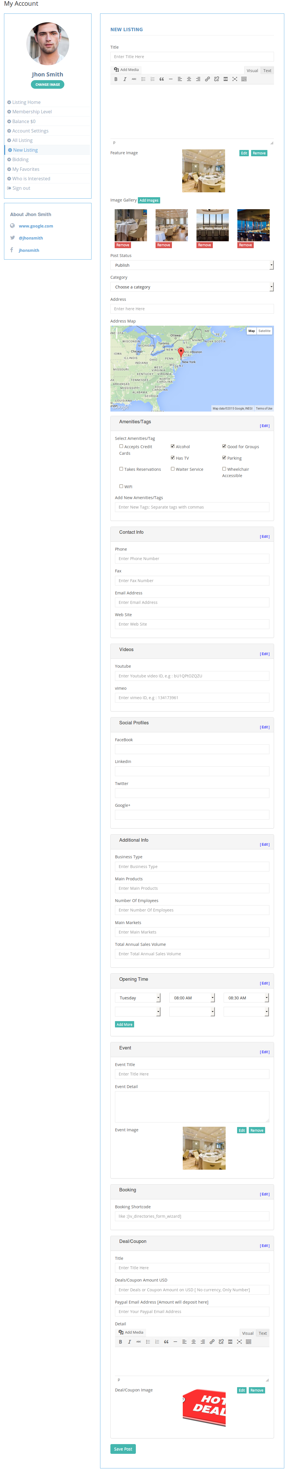Screen dimensions: 288x1471
Task: Toggle bold in the top listing editor
Action: coord(116,79)
